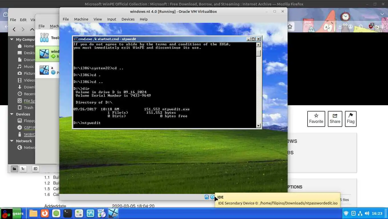Open disc burner icon in taskbar
Image resolution: width=388 pixels, height=219 pixels.
[102, 213]
